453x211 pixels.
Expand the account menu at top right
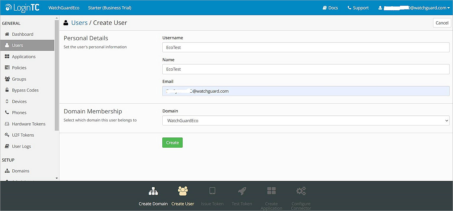(414, 8)
